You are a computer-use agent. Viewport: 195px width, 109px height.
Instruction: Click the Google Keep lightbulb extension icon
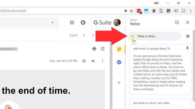coord(169,11)
